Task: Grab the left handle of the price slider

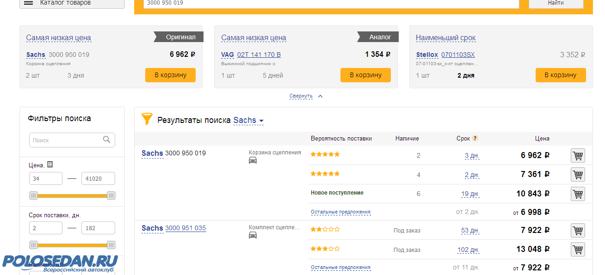Action: pos(33,196)
